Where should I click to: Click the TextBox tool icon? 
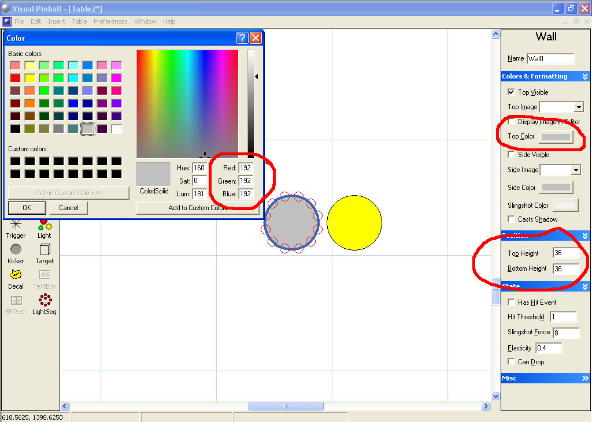click(x=45, y=275)
